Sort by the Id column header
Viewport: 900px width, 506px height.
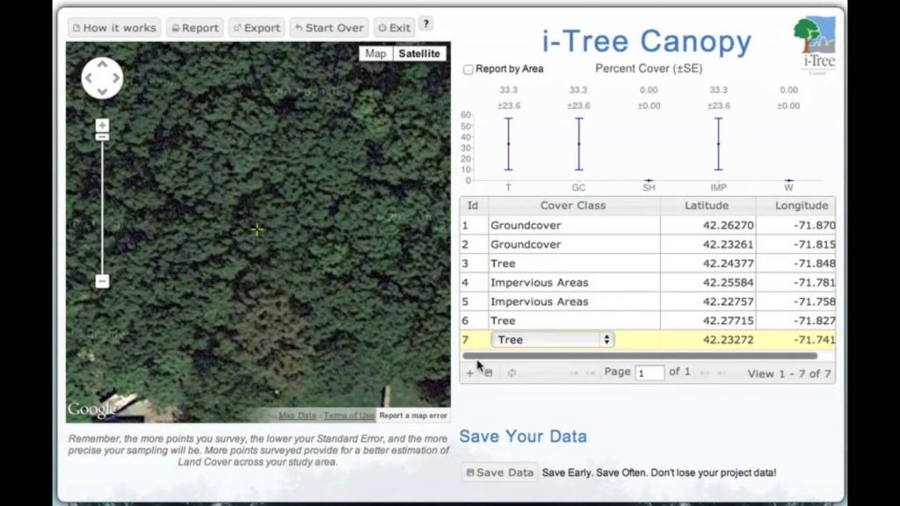[x=473, y=206]
